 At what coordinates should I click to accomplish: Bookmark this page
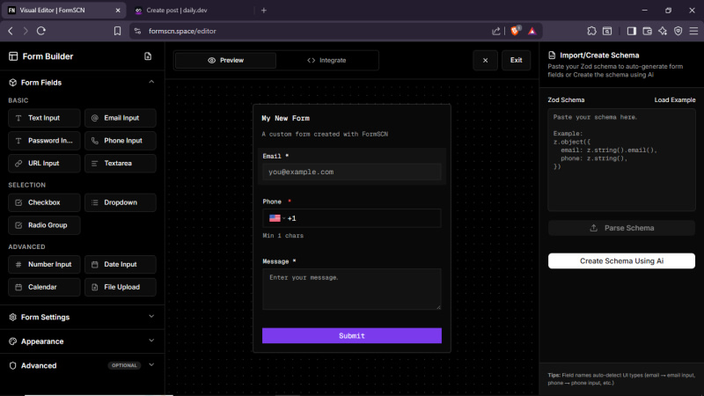tap(117, 31)
